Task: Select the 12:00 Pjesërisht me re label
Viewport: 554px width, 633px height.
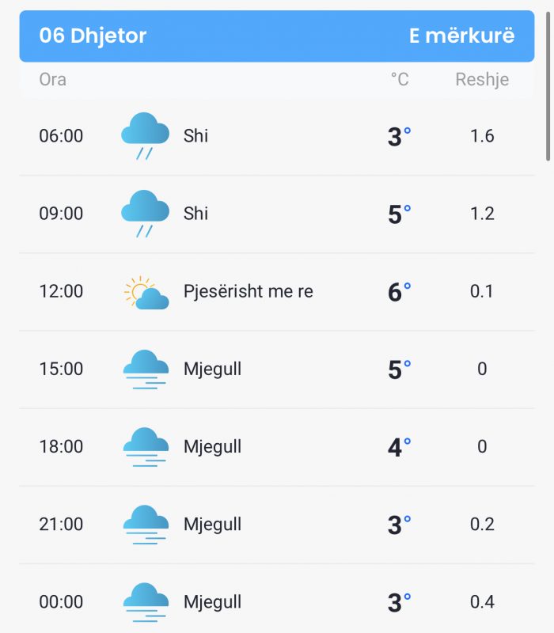Action: coord(248,291)
